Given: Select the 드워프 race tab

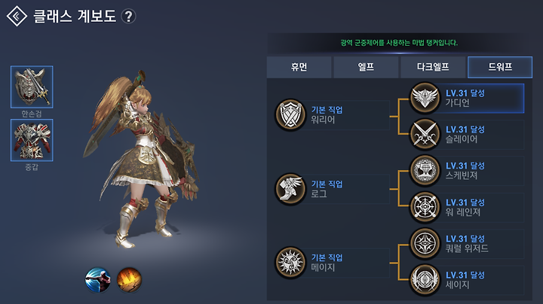Looking at the screenshot, I should tap(500, 67).
